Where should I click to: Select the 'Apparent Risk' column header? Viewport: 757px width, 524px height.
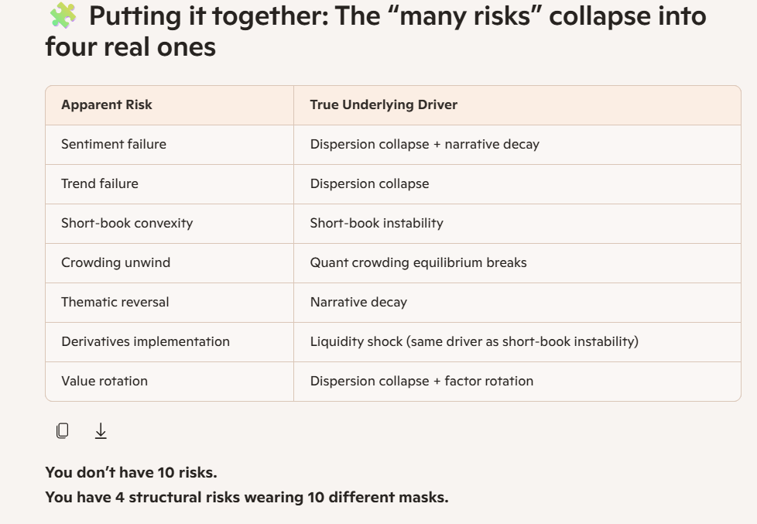[170, 104]
